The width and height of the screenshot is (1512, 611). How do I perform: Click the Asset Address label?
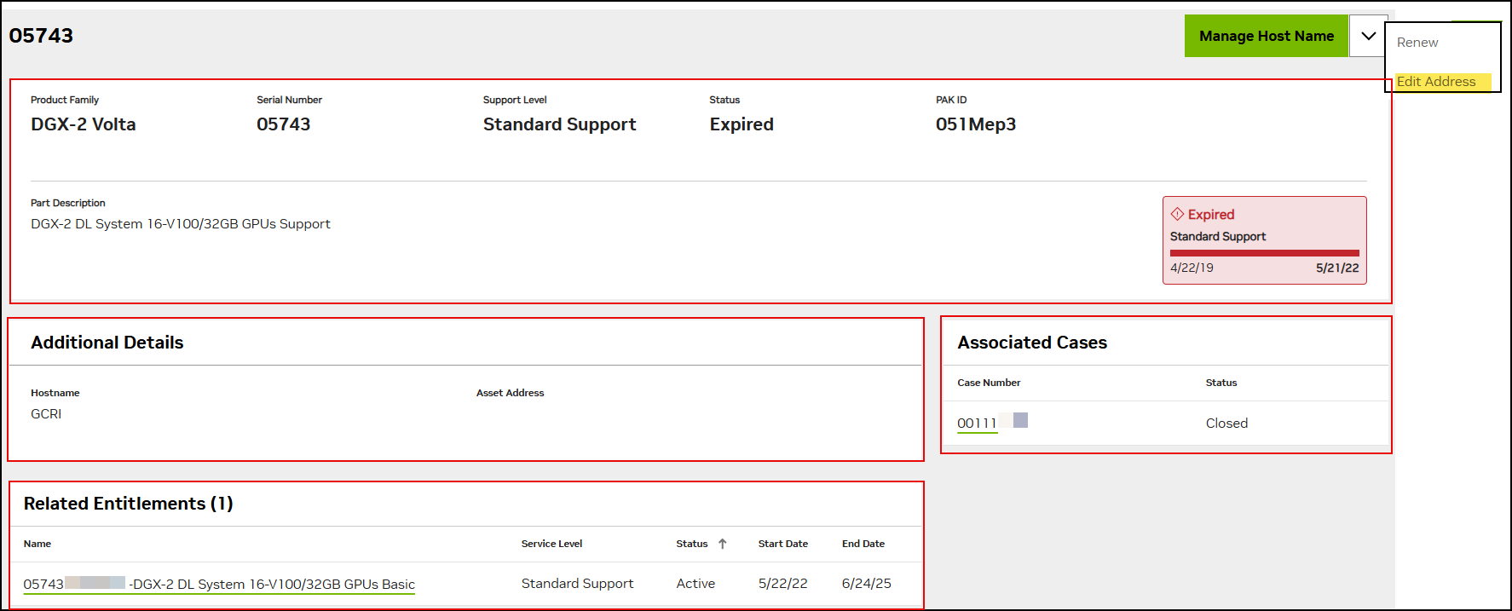[x=510, y=393]
